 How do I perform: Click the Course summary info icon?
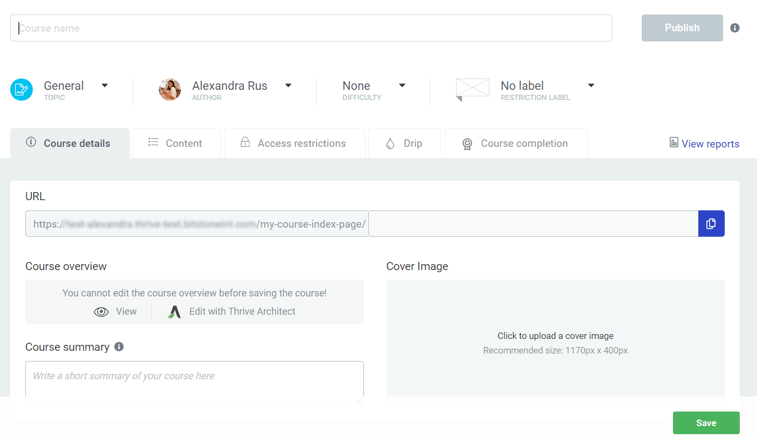119,347
